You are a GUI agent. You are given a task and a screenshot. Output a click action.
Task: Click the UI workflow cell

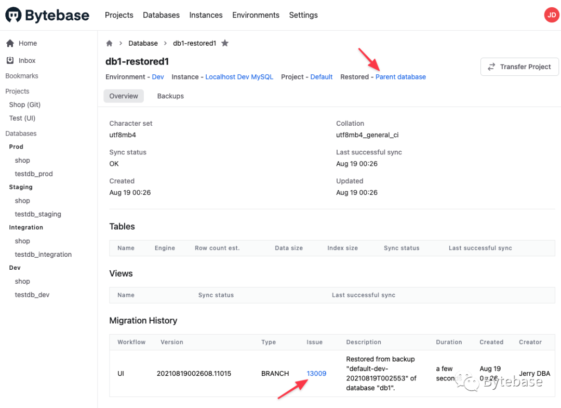121,373
